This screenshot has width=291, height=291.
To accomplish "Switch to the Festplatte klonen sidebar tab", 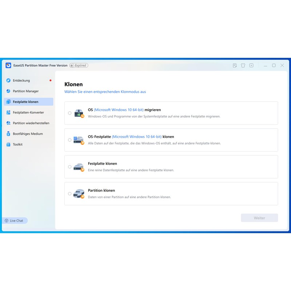I will [28, 102].
